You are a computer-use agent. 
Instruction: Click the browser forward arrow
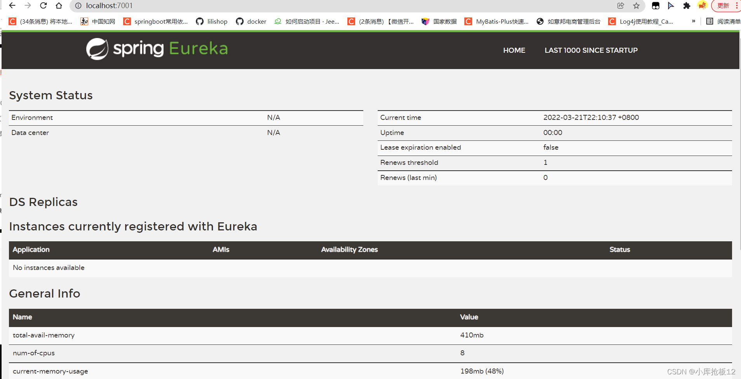(28, 5)
